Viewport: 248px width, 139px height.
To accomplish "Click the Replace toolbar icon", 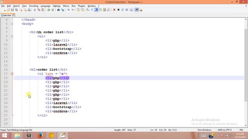I will tap(63, 10).
